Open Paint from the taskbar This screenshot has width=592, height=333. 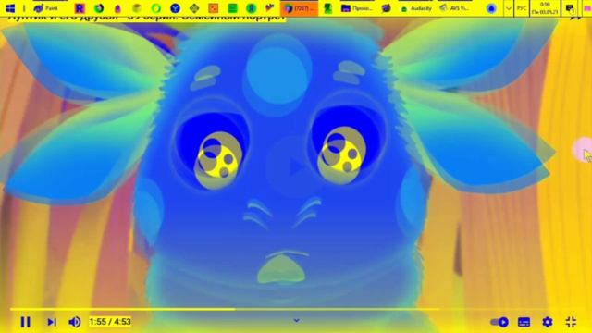click(x=45, y=8)
